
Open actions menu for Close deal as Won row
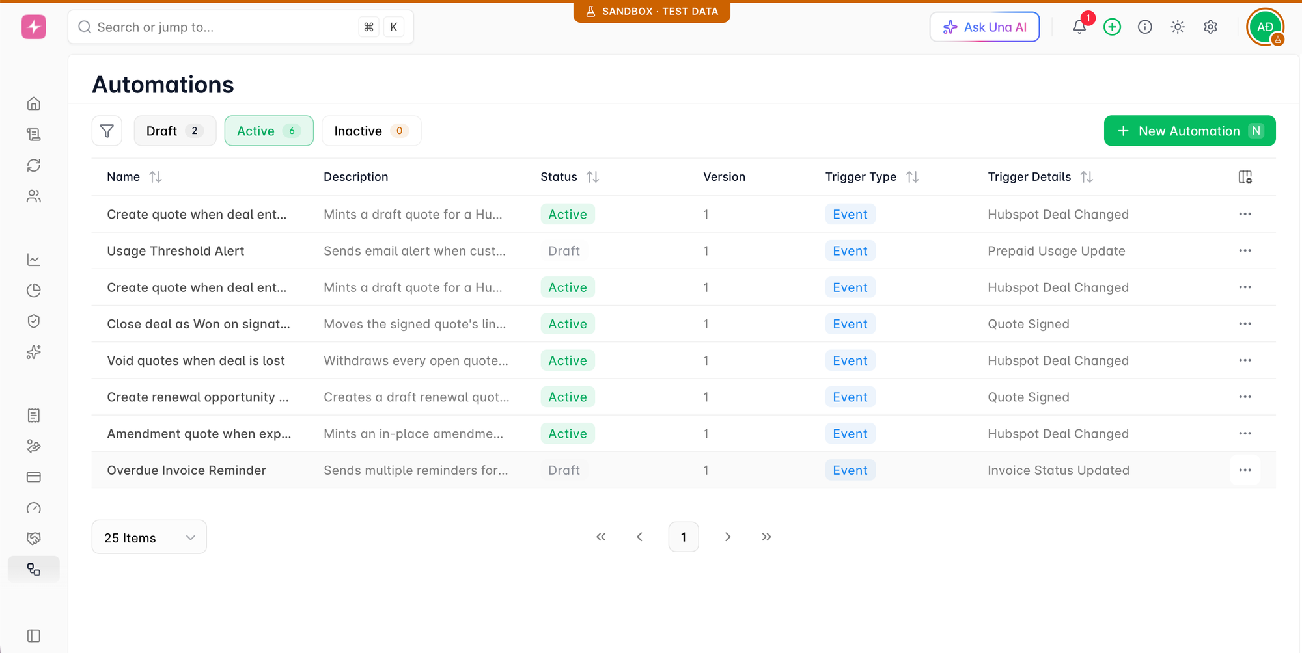(x=1245, y=324)
